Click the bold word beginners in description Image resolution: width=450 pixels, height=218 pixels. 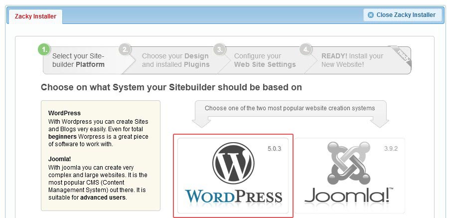(62, 136)
